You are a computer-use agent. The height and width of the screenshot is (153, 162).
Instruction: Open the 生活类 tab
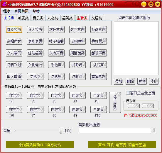tap(82, 18)
